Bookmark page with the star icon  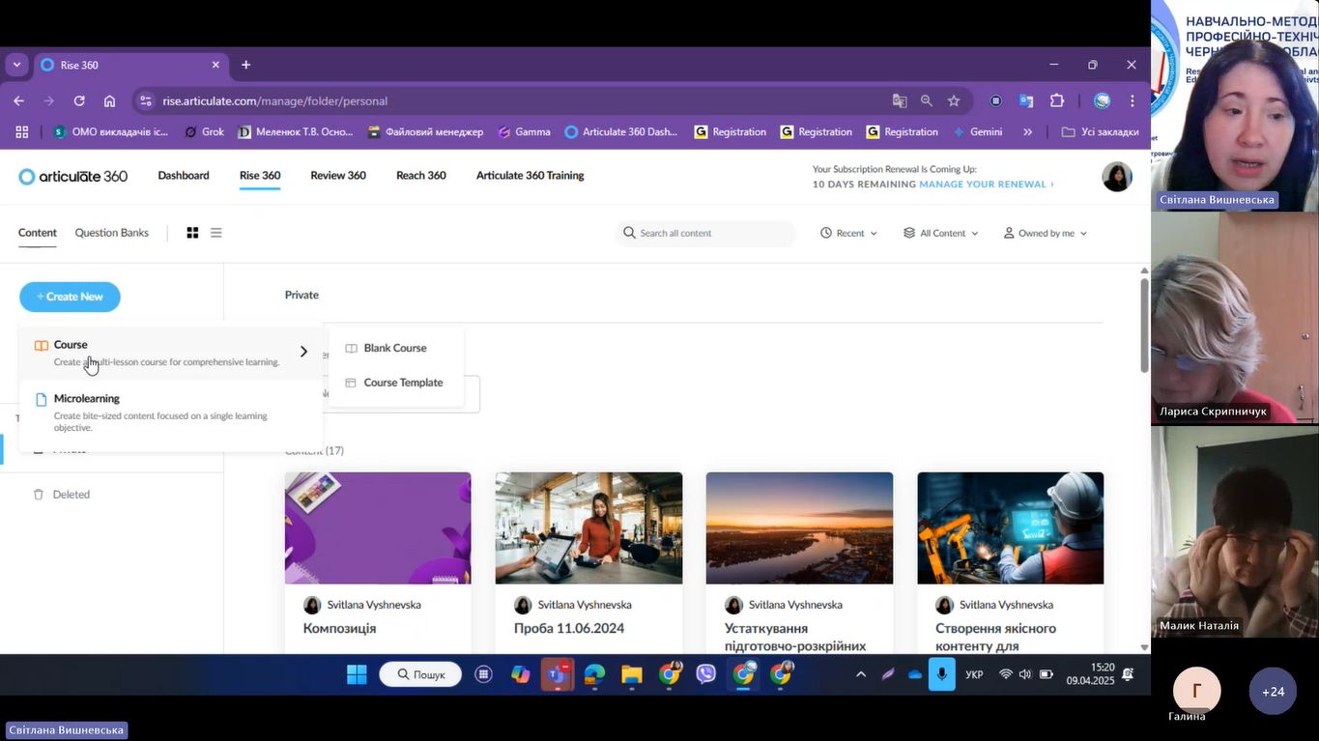pos(954,101)
